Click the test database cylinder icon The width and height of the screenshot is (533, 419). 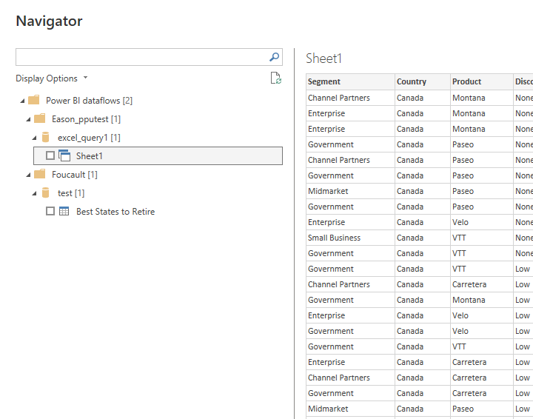pos(46,192)
